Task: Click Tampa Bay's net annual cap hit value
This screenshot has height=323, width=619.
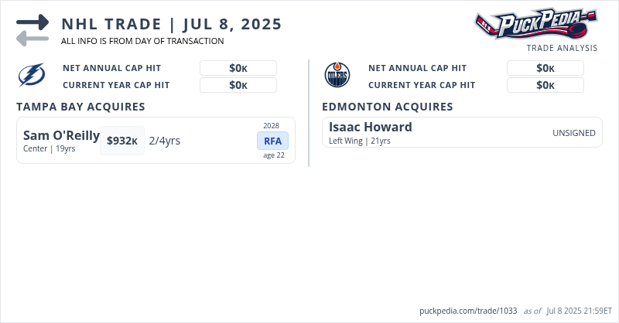Action: (x=238, y=68)
